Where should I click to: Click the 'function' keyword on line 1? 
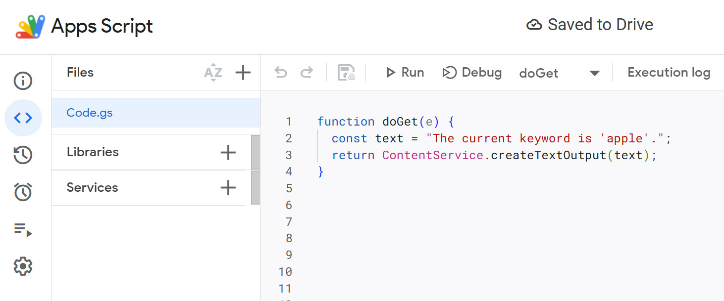click(346, 122)
